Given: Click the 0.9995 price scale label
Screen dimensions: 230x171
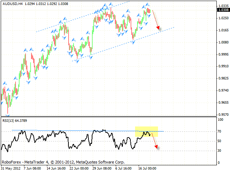Looking at the screenshot, I should (x=222, y=55).
